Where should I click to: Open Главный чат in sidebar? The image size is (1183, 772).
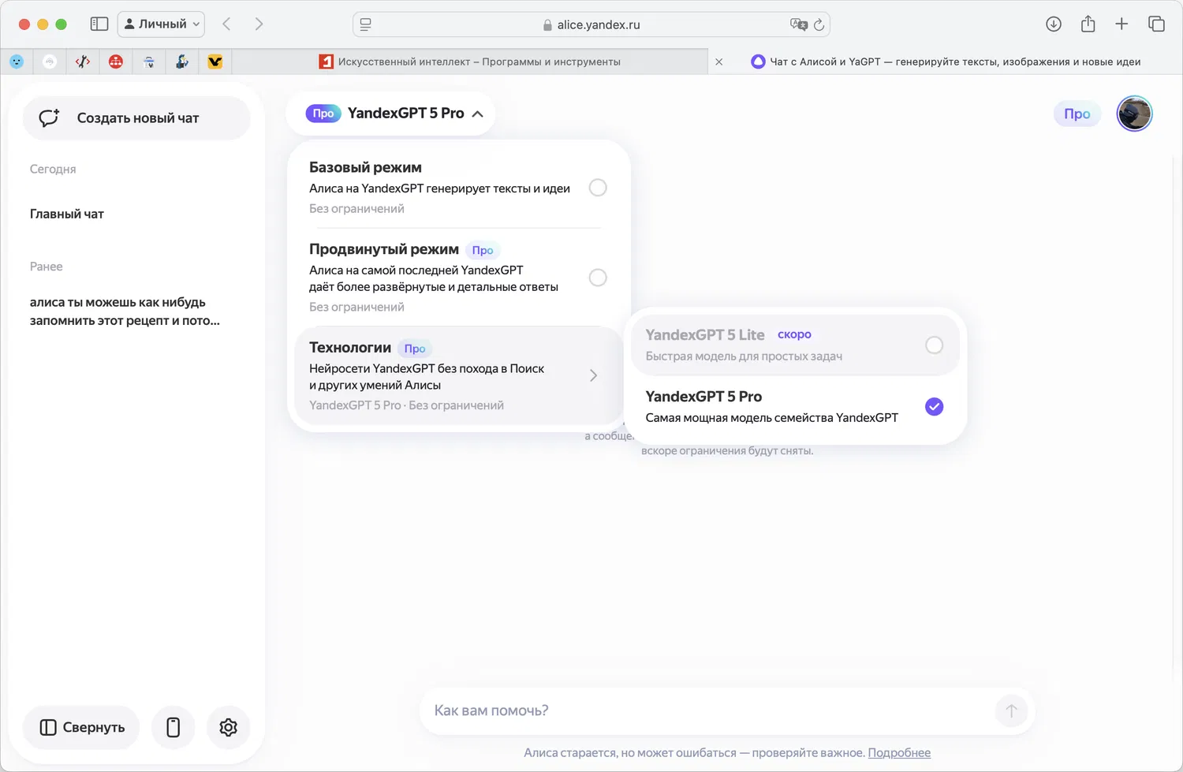click(x=67, y=214)
